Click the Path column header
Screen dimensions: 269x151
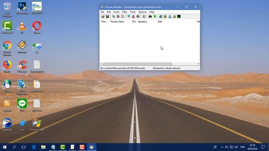click(177, 21)
